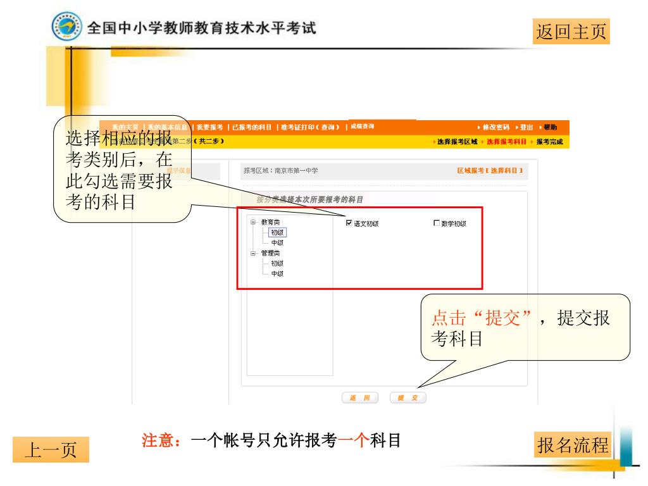Viewport: 648px width, 486px height.
Task: Click the 修改密码 link
Action: pos(496,127)
